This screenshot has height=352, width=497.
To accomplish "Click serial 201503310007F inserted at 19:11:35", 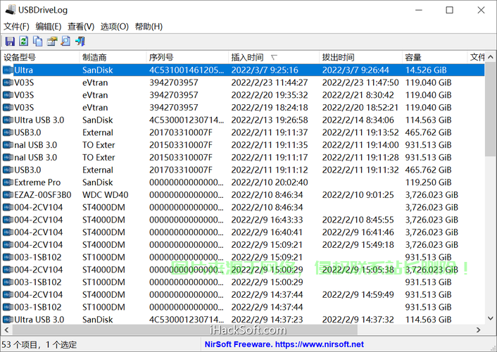I will click(x=181, y=145).
